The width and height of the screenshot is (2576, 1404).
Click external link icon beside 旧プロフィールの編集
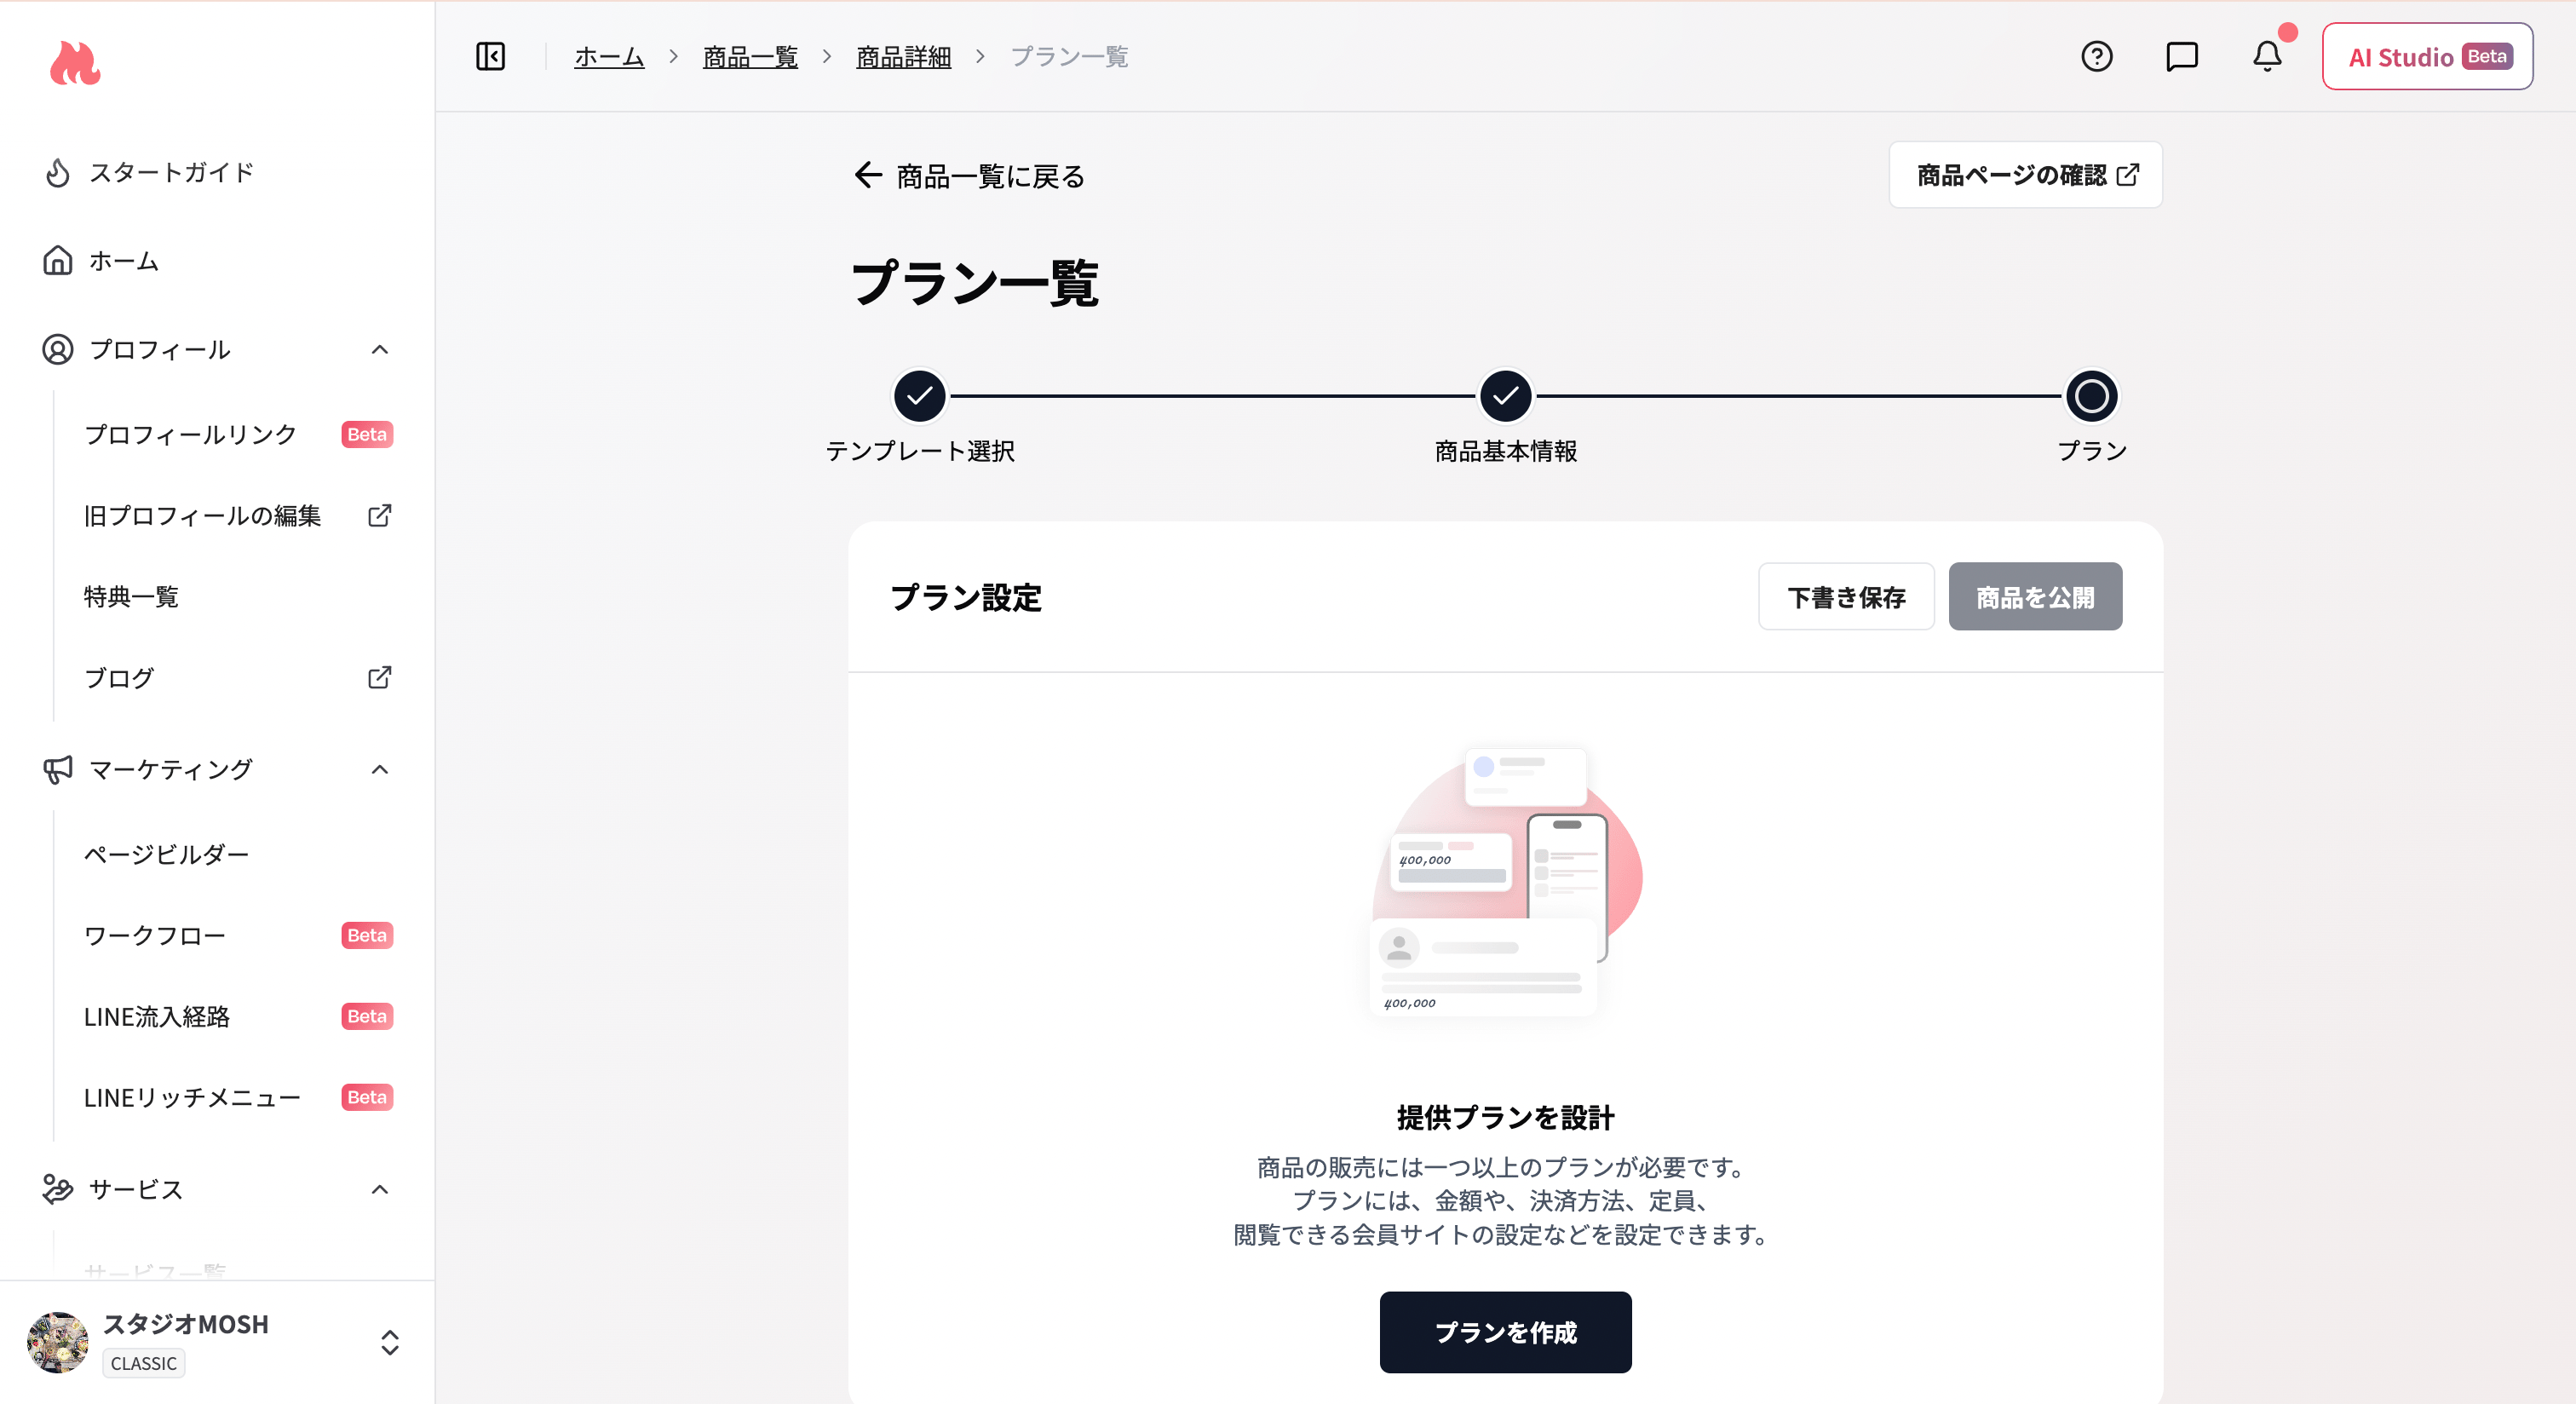click(x=380, y=516)
